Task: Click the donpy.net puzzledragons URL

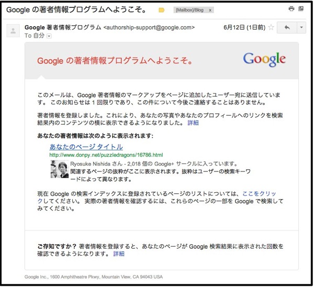Action: (106, 155)
